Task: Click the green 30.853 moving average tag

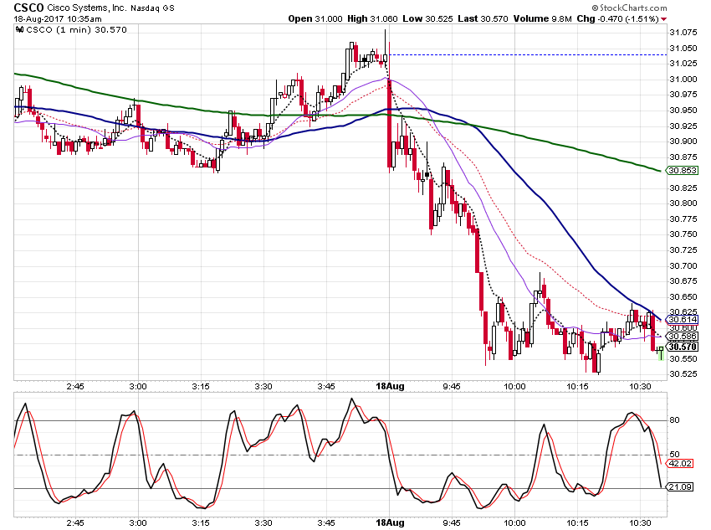Action: (683, 171)
